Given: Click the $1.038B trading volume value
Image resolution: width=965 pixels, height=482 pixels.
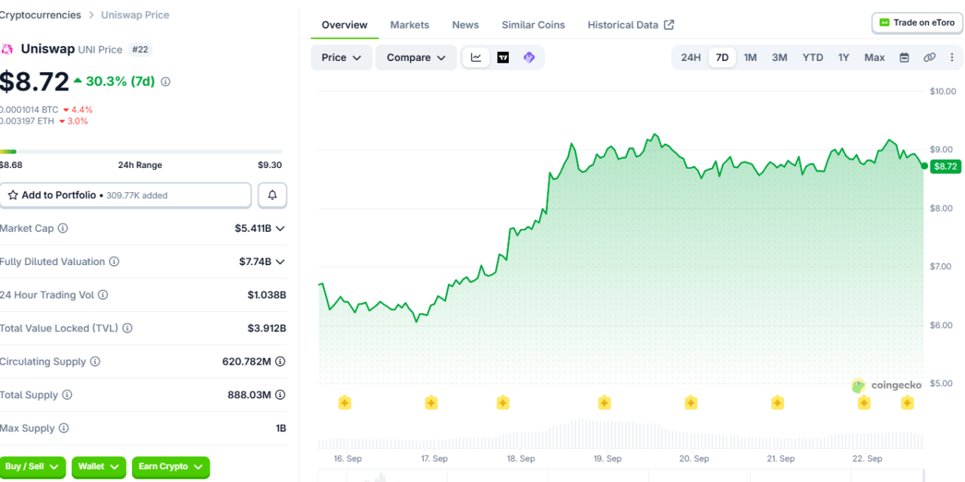Looking at the screenshot, I should [x=267, y=295].
